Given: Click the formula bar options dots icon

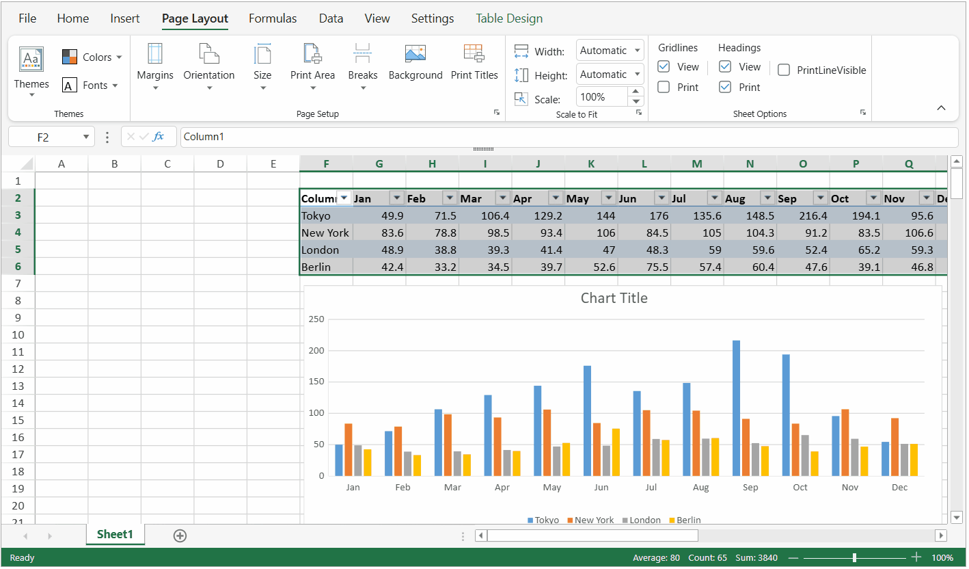Looking at the screenshot, I should pos(107,137).
